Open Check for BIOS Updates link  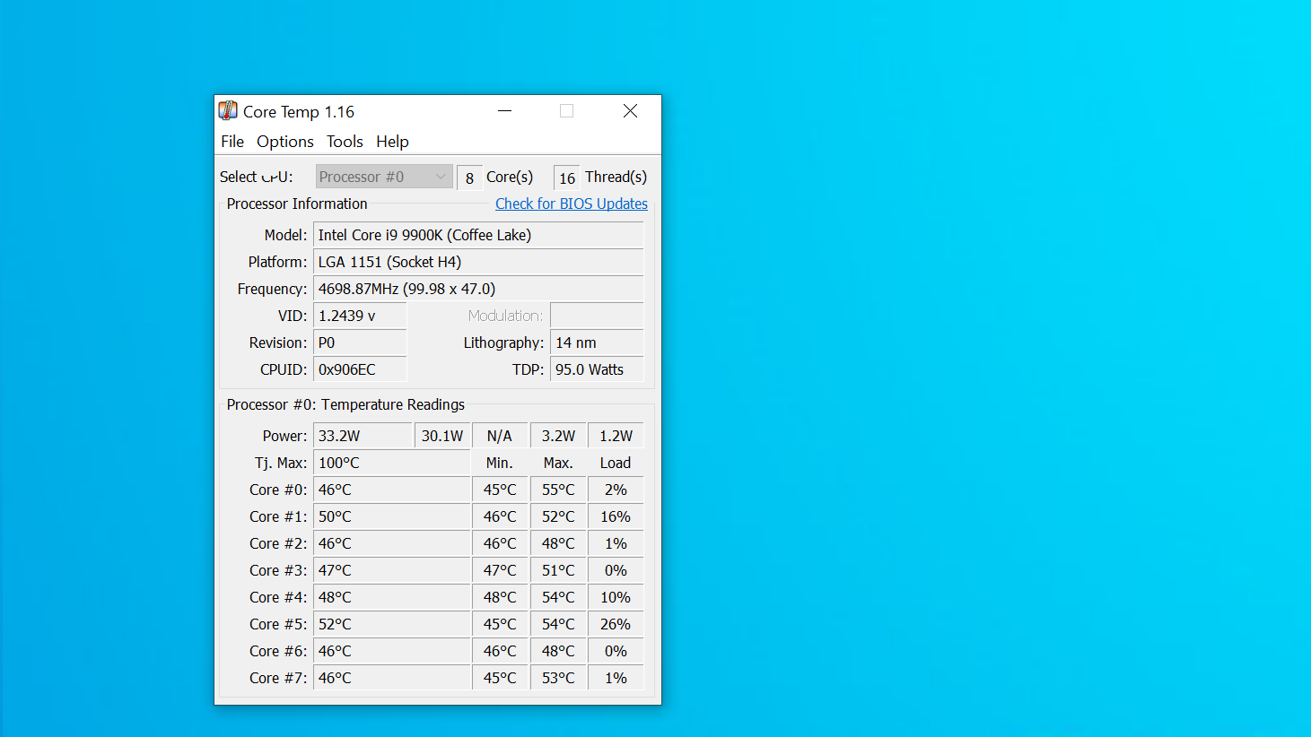click(571, 204)
